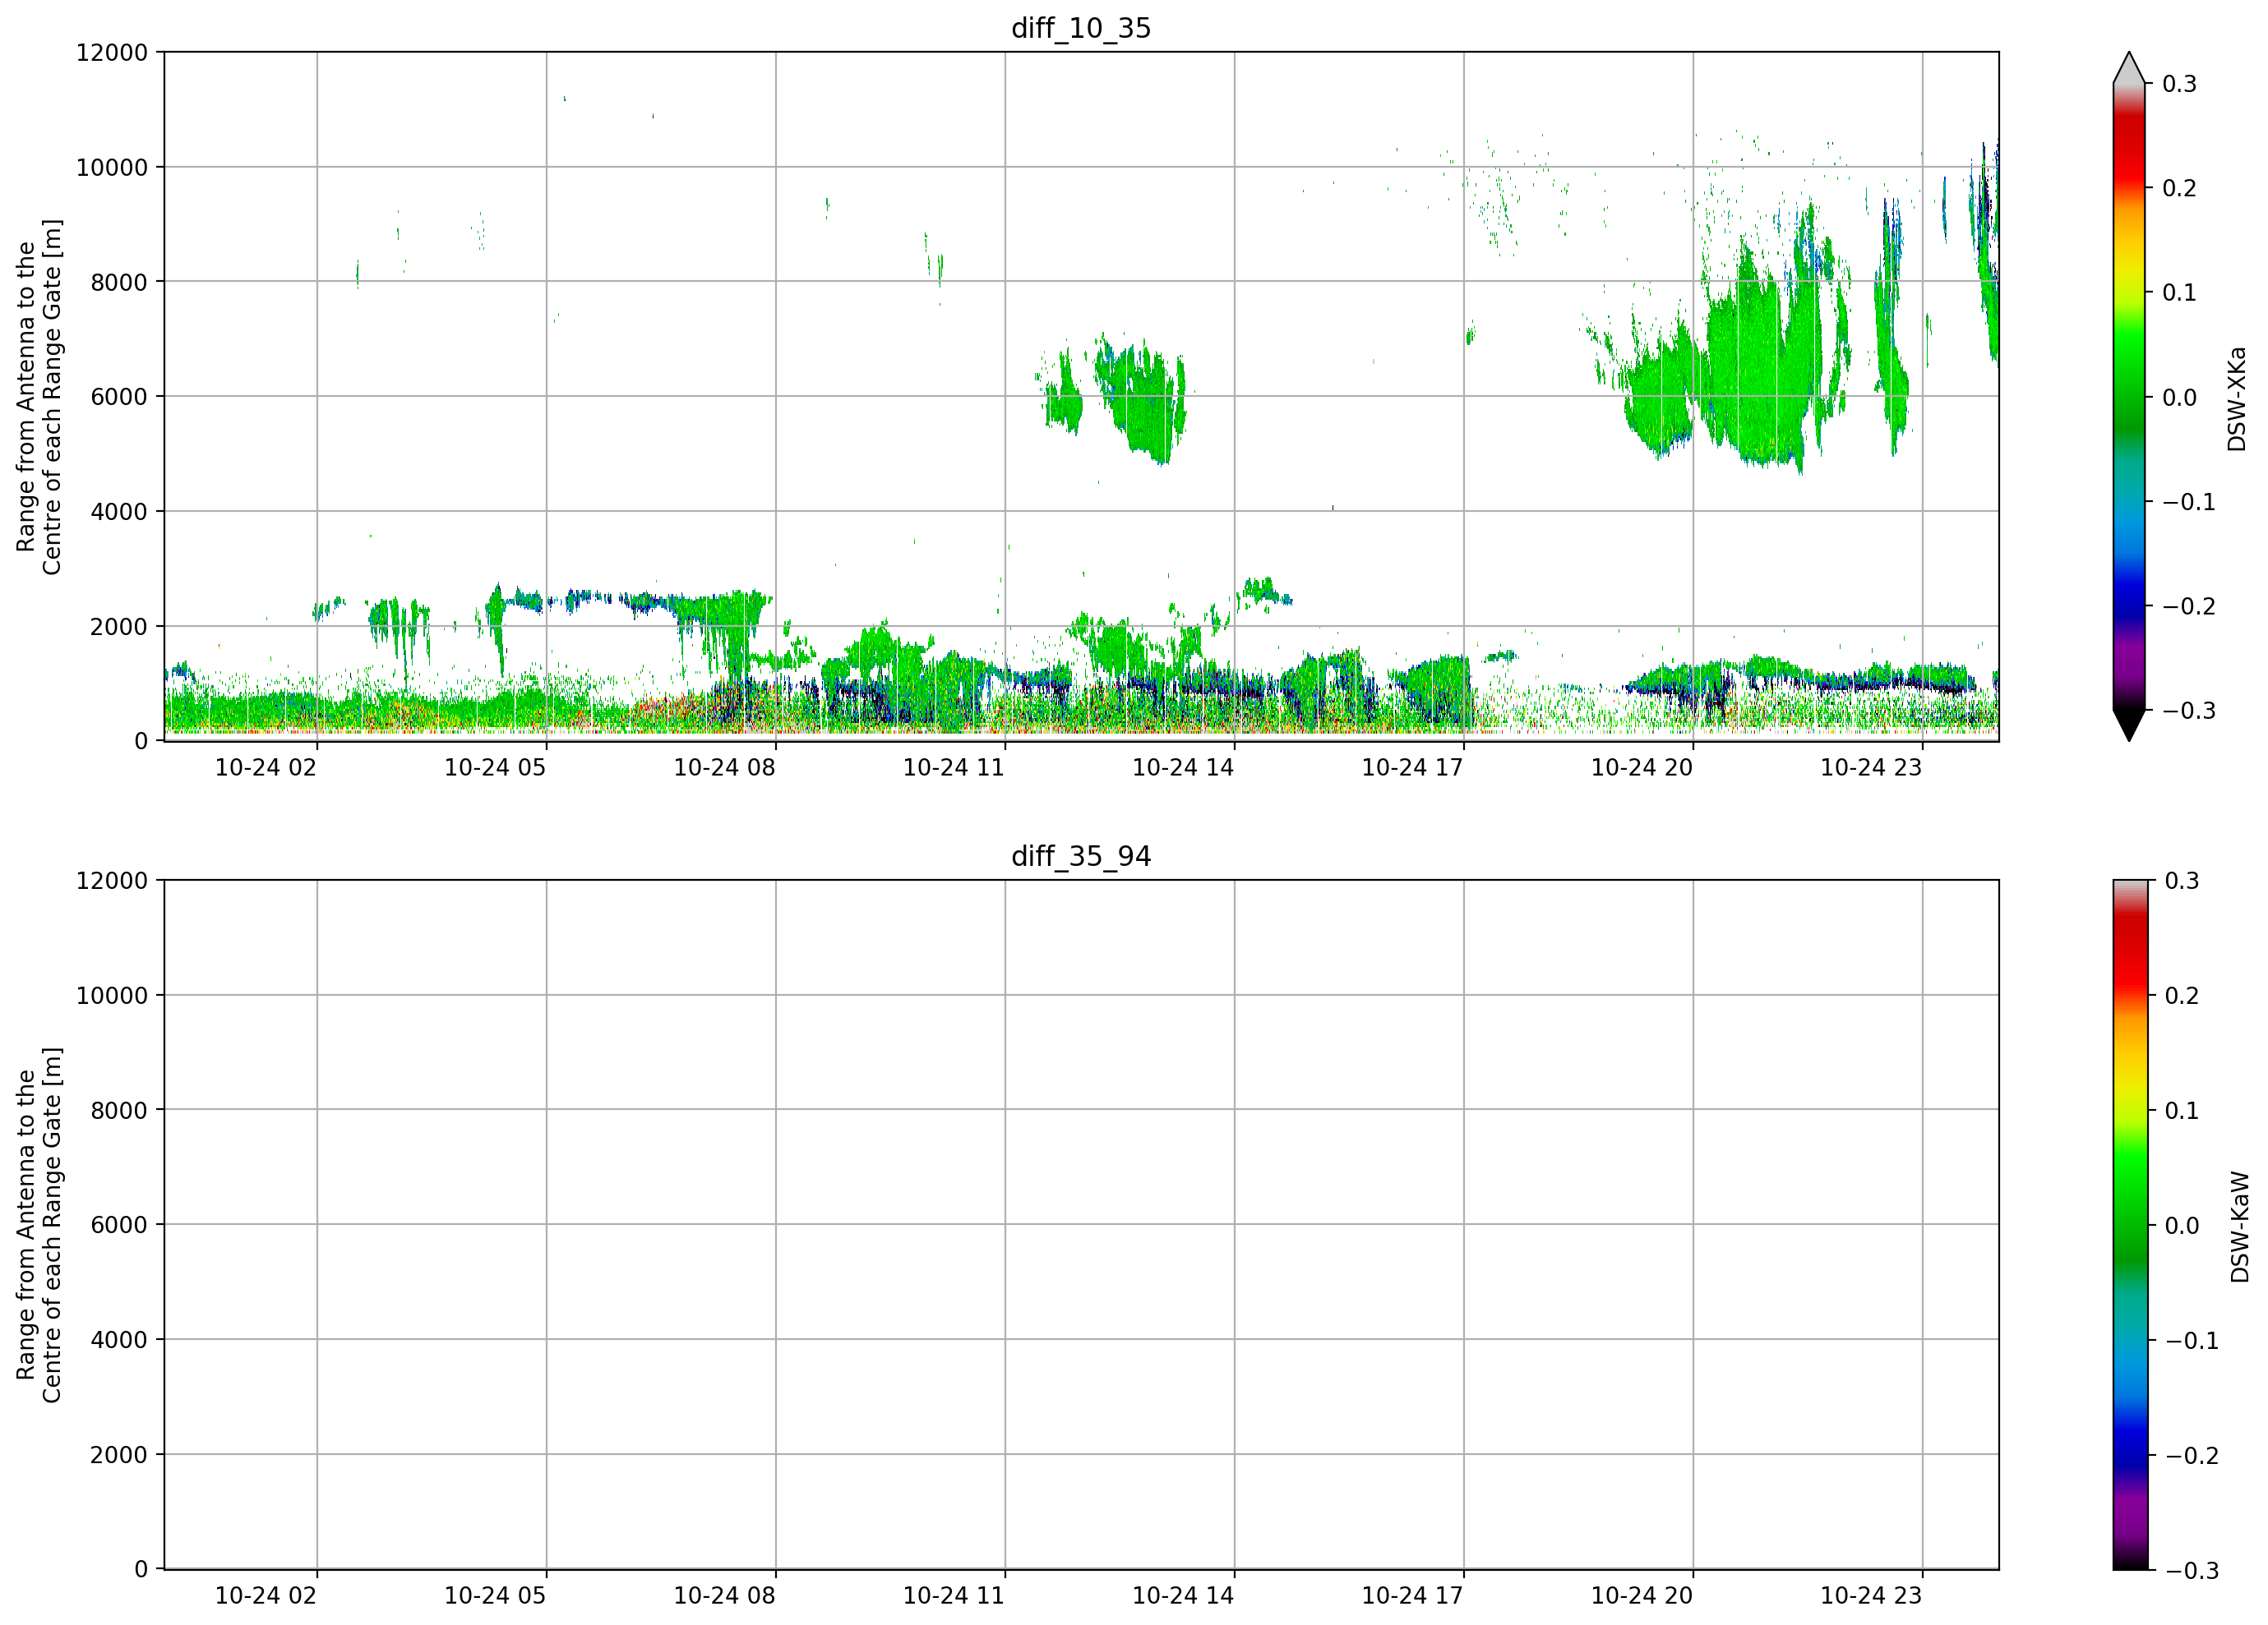The image size is (2268, 1625).
Task: Select the '8000' y-tick in diff_35_94 plot
Action: click(119, 1111)
